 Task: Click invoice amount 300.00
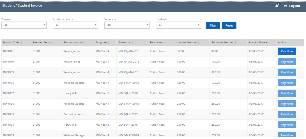(x=181, y=72)
